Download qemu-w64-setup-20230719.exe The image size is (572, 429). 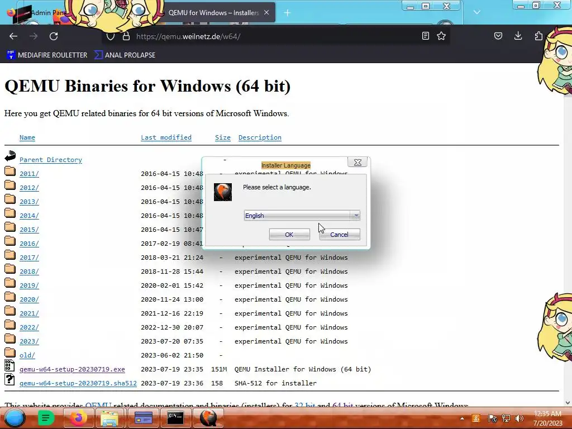point(72,369)
